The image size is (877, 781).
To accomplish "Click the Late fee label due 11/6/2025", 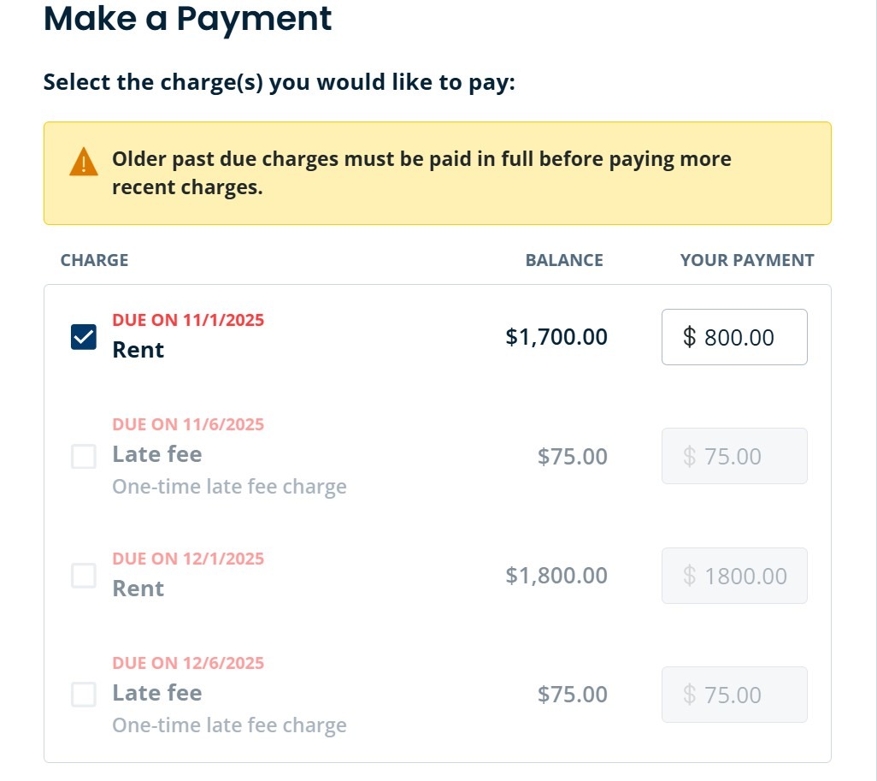I will [x=157, y=453].
